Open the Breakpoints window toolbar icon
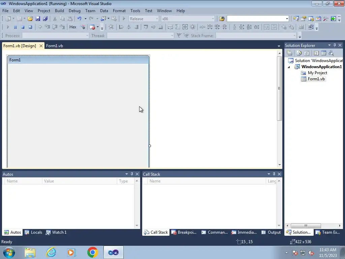Image resolution: width=345 pixels, height=259 pixels. pyautogui.click(x=92, y=27)
